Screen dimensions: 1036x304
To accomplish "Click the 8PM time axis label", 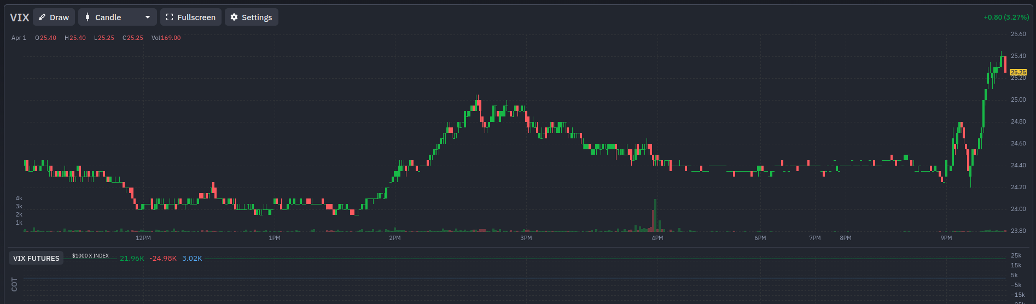I will pyautogui.click(x=846, y=238).
